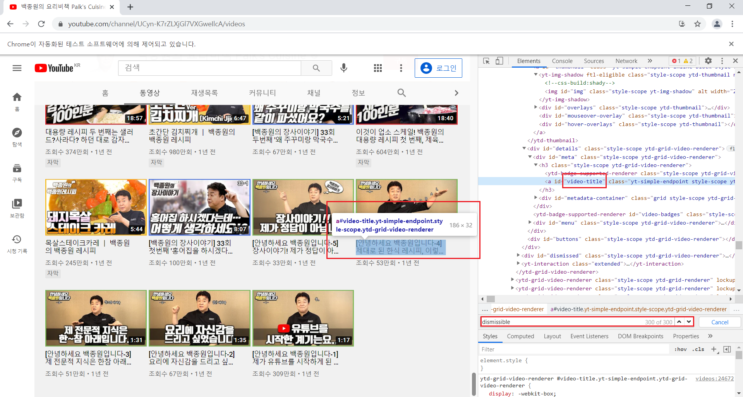Image resolution: width=743 pixels, height=397 pixels.
Task: Open DevTools settings gear
Action: tap(708, 61)
